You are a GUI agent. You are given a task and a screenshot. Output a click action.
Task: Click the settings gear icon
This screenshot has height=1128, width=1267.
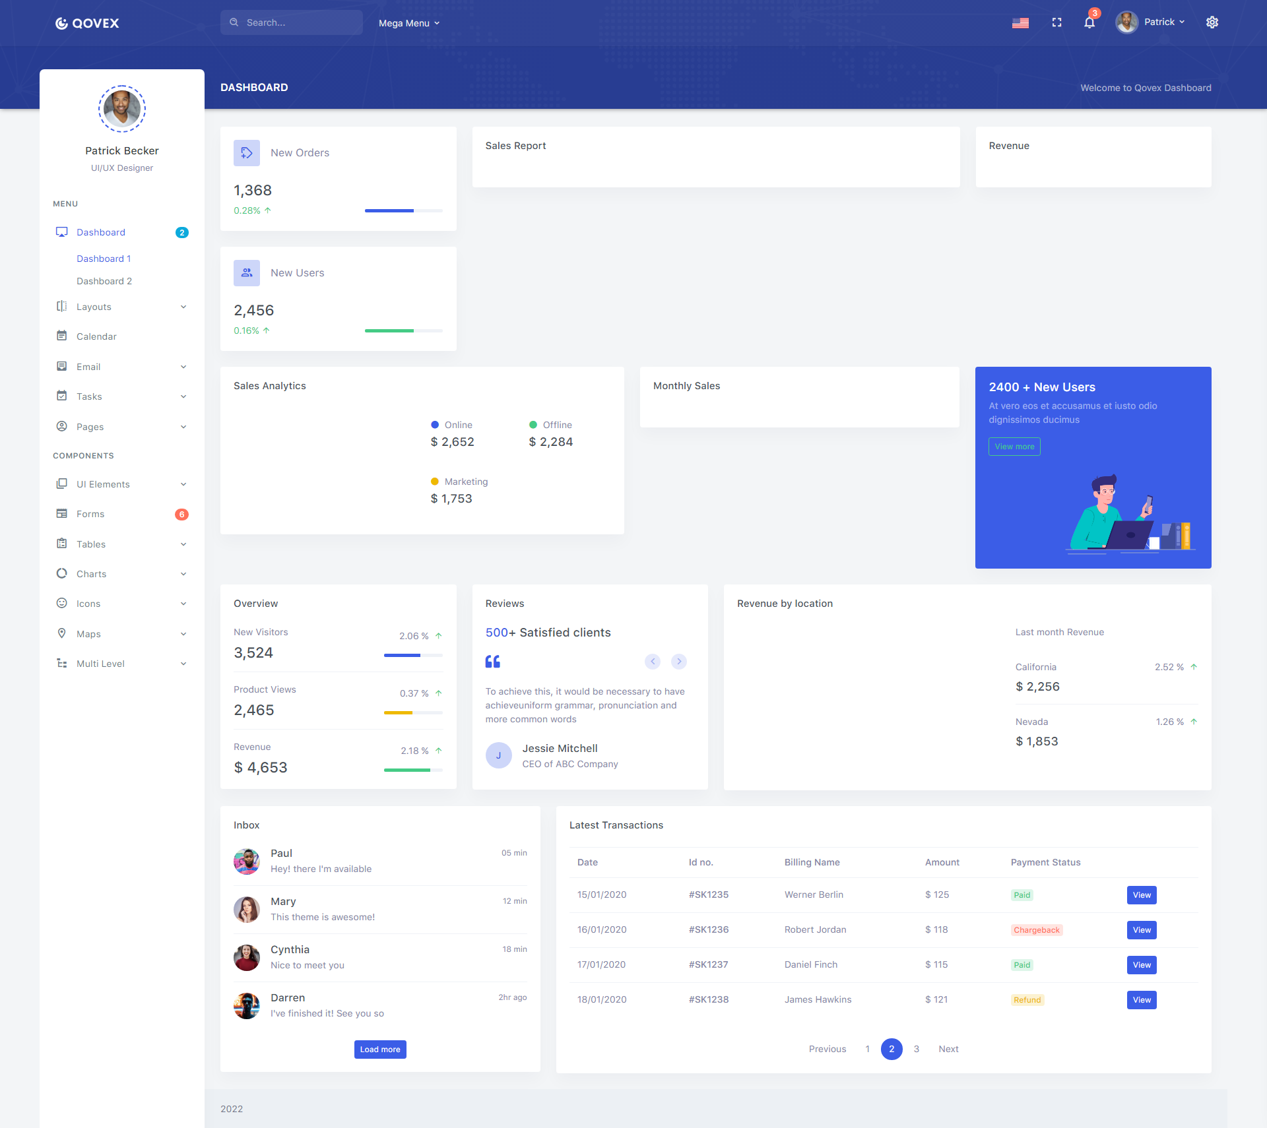click(x=1212, y=22)
